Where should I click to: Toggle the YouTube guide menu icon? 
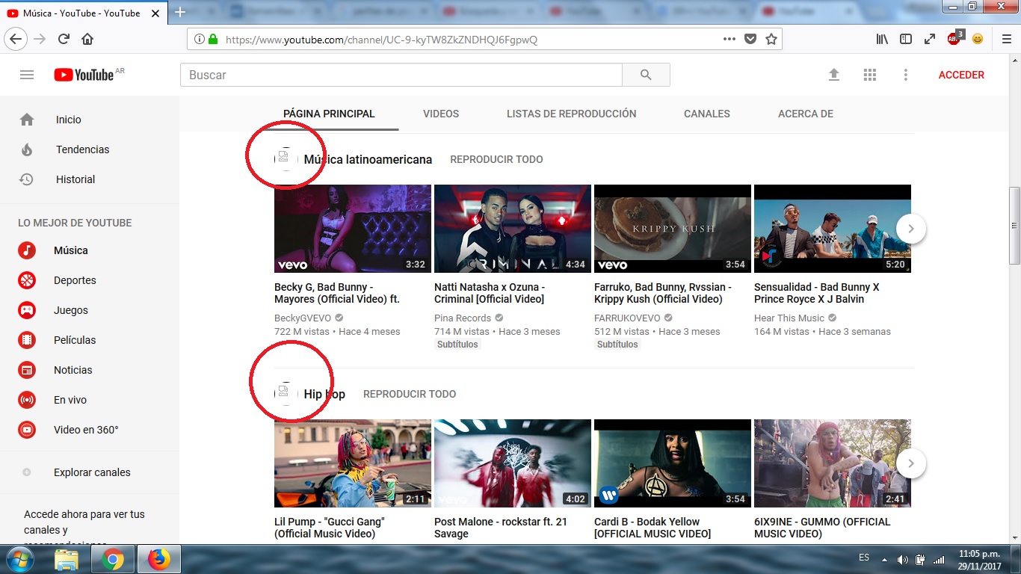[x=27, y=75]
